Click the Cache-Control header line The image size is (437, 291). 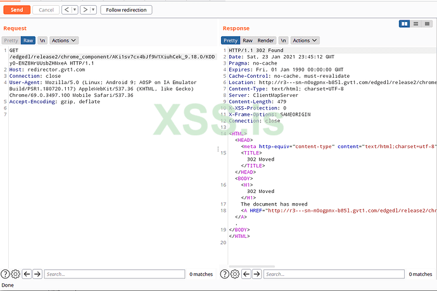click(x=289, y=76)
